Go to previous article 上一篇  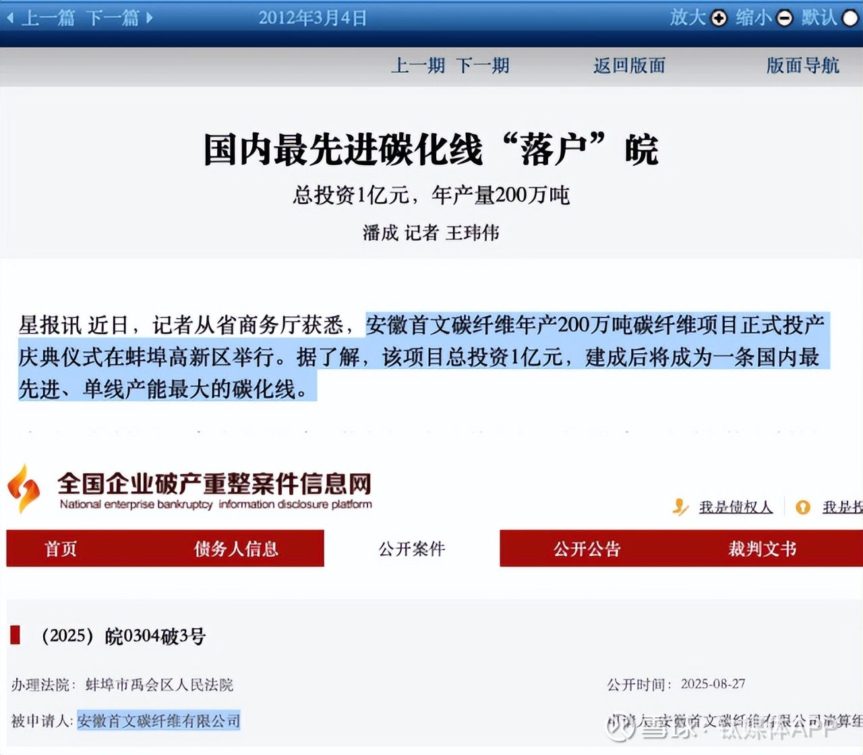point(48,18)
